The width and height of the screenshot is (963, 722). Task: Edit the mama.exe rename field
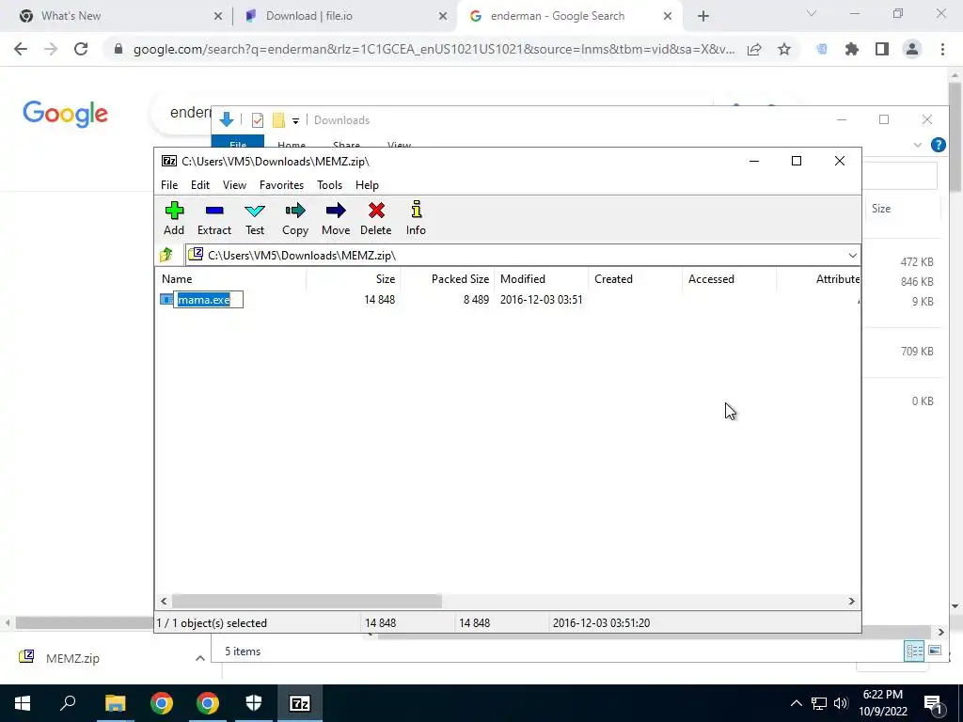[x=208, y=300]
